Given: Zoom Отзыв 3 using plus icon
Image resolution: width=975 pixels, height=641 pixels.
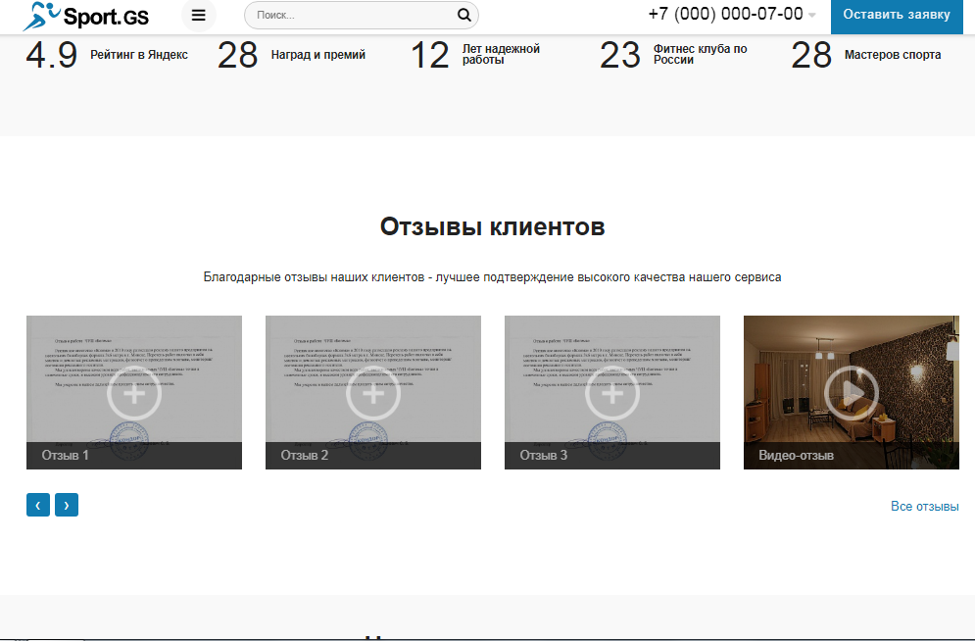Looking at the screenshot, I should (612, 393).
